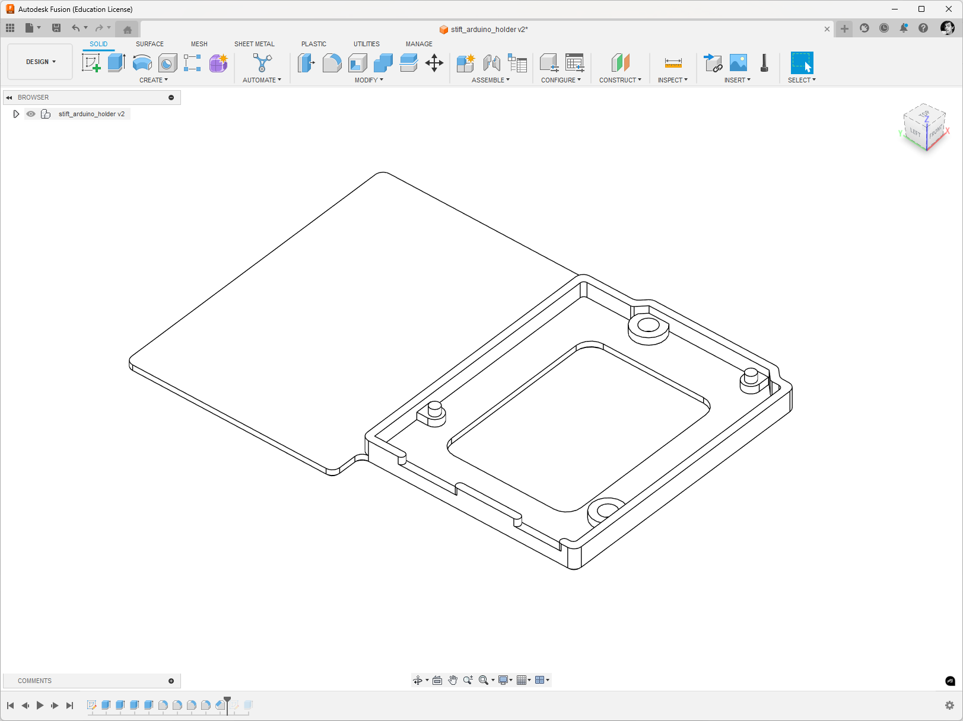Activate the Extrude tool
The image size is (963, 721).
click(x=115, y=62)
